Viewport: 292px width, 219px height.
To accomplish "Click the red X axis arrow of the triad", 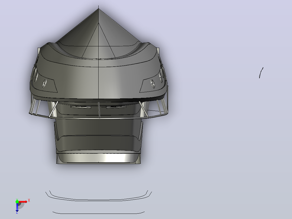I will 23,202.
